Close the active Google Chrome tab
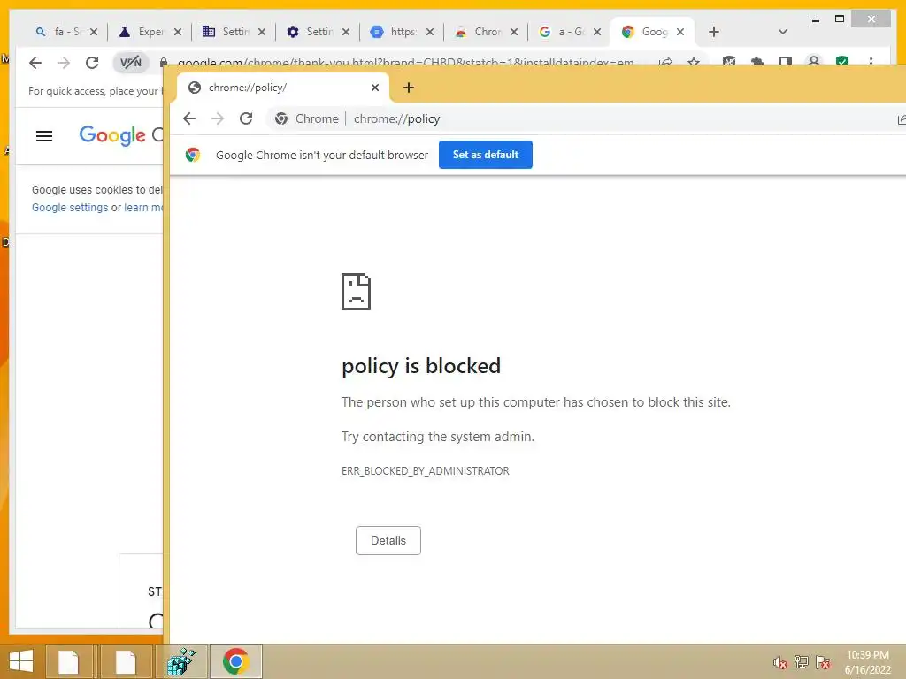Screen dimensions: 906x679 680,32
